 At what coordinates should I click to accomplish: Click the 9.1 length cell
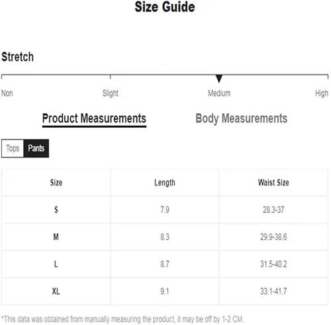tap(165, 291)
